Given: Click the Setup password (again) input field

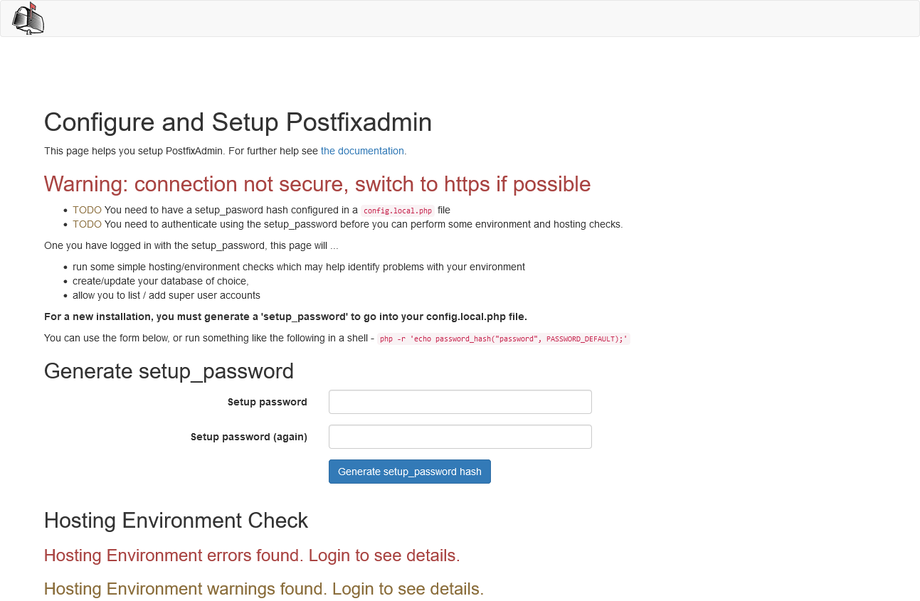Looking at the screenshot, I should 460,436.
